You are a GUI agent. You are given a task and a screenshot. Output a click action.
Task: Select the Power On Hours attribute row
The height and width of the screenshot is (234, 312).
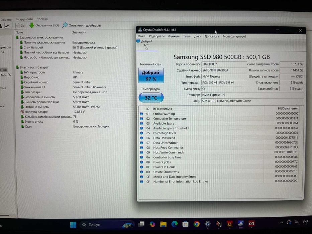coord(220,167)
